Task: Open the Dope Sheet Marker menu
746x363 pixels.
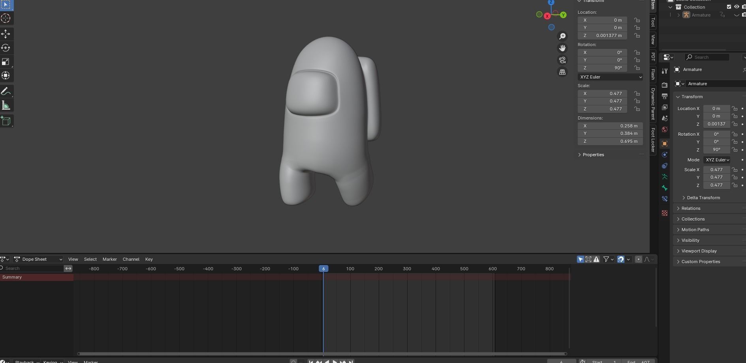Action: [110, 259]
